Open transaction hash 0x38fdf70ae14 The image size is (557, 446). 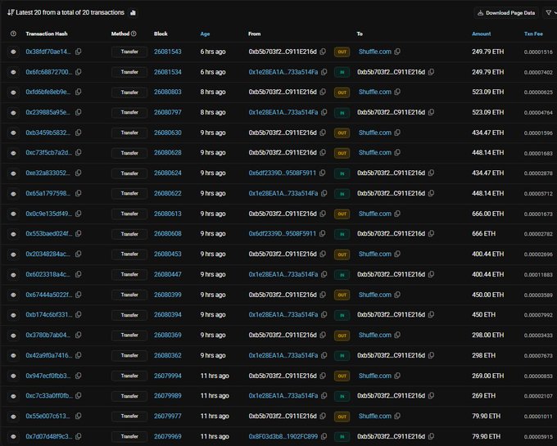48,52
